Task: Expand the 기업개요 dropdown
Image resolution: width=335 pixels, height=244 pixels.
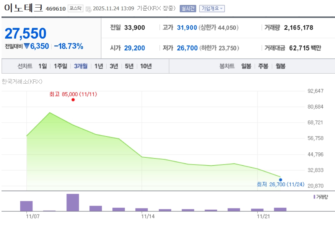Action: click(212, 8)
